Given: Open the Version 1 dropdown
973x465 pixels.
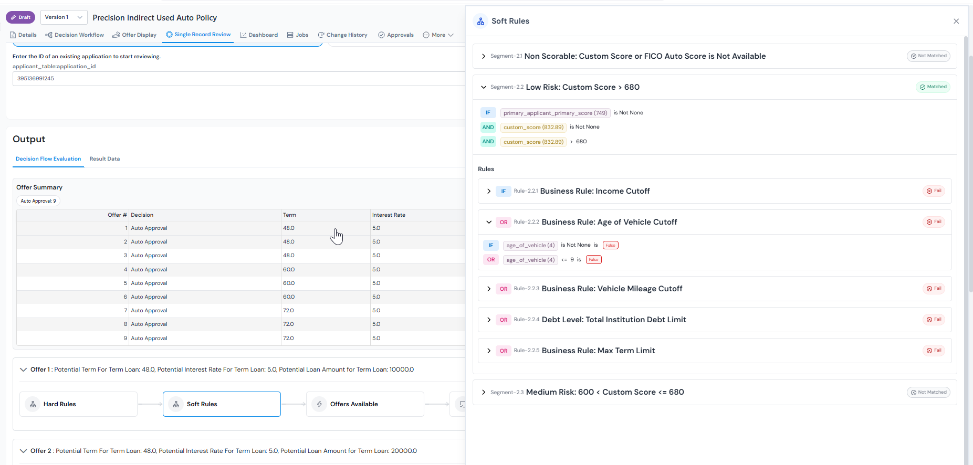Looking at the screenshot, I should click(x=64, y=17).
